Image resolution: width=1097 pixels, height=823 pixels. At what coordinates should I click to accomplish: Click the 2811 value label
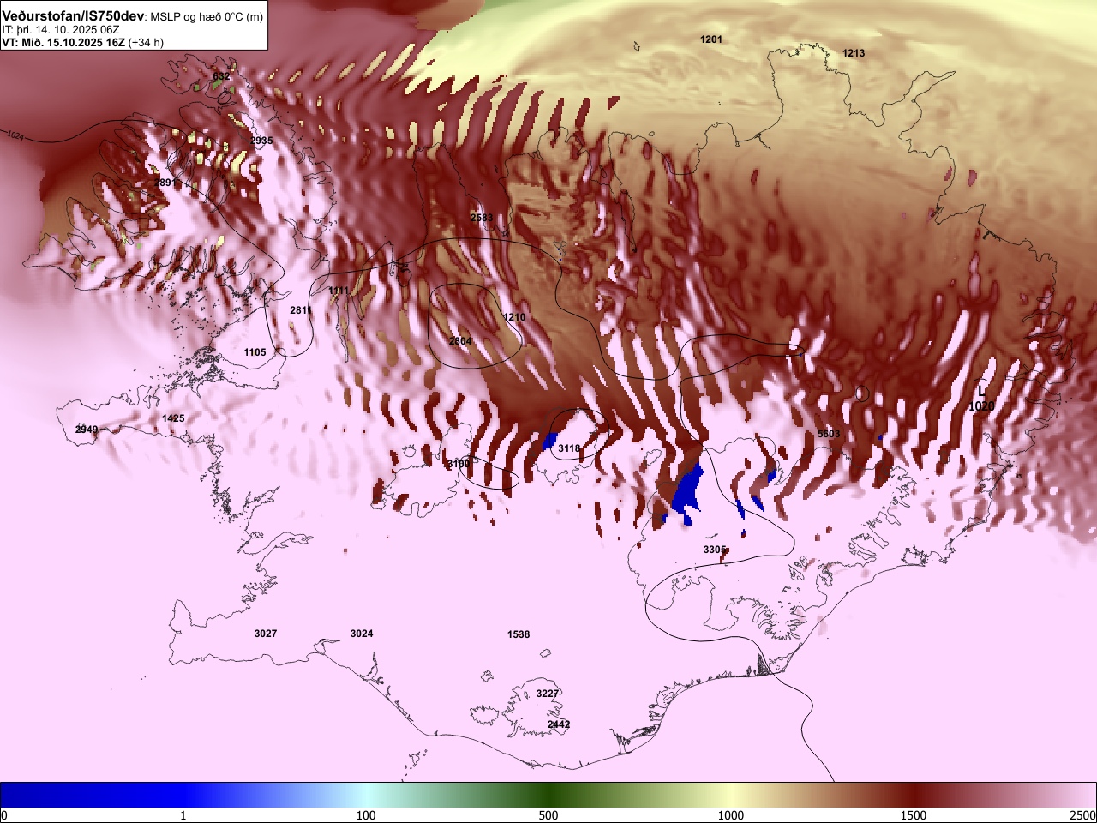[301, 310]
